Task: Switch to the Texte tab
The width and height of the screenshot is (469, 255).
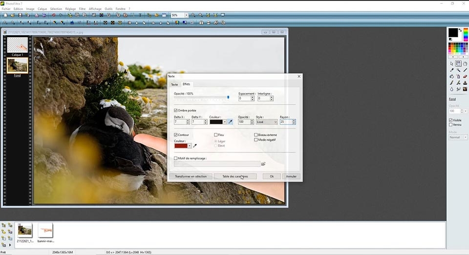Action: (x=174, y=84)
